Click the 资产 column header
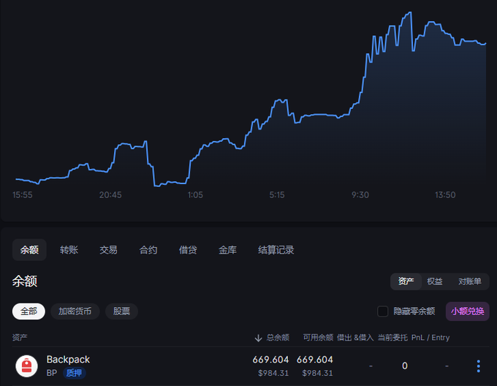This screenshot has width=497, height=386. point(20,338)
